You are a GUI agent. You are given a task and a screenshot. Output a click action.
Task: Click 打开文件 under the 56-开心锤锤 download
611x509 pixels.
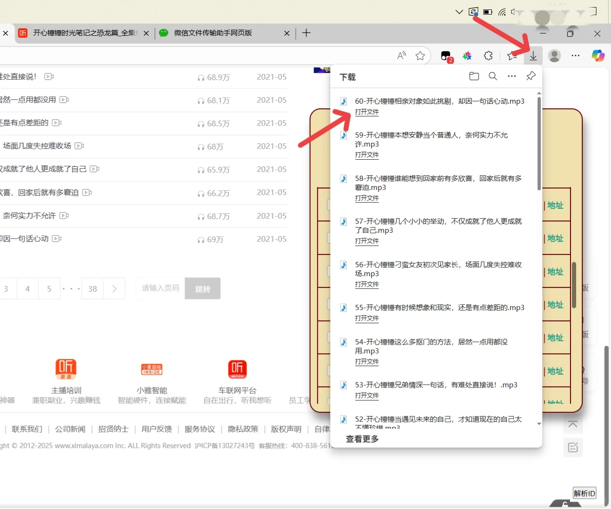tap(367, 285)
